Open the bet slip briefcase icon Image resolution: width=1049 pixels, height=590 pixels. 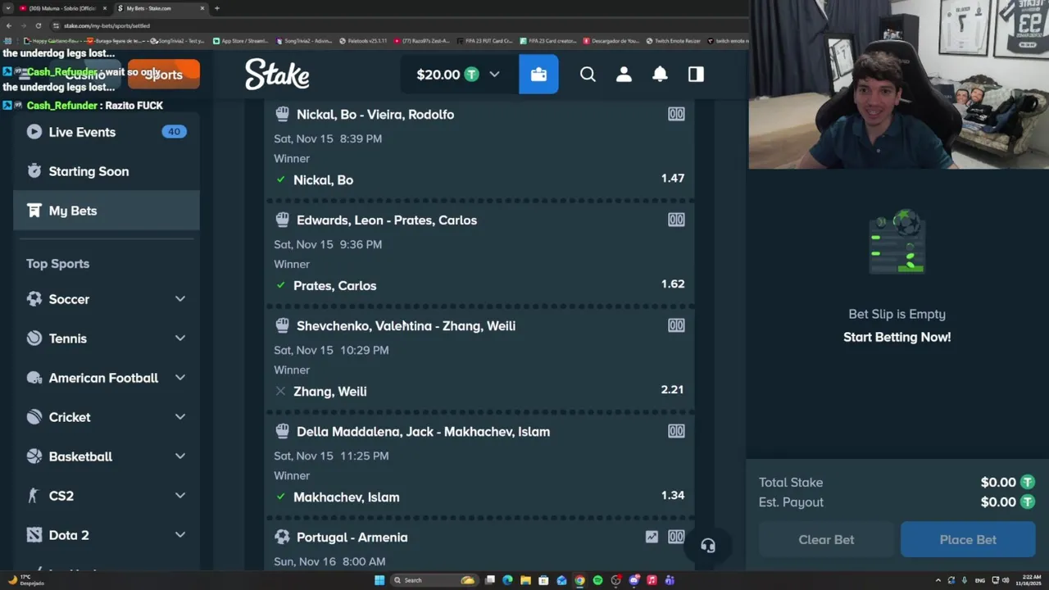point(538,75)
